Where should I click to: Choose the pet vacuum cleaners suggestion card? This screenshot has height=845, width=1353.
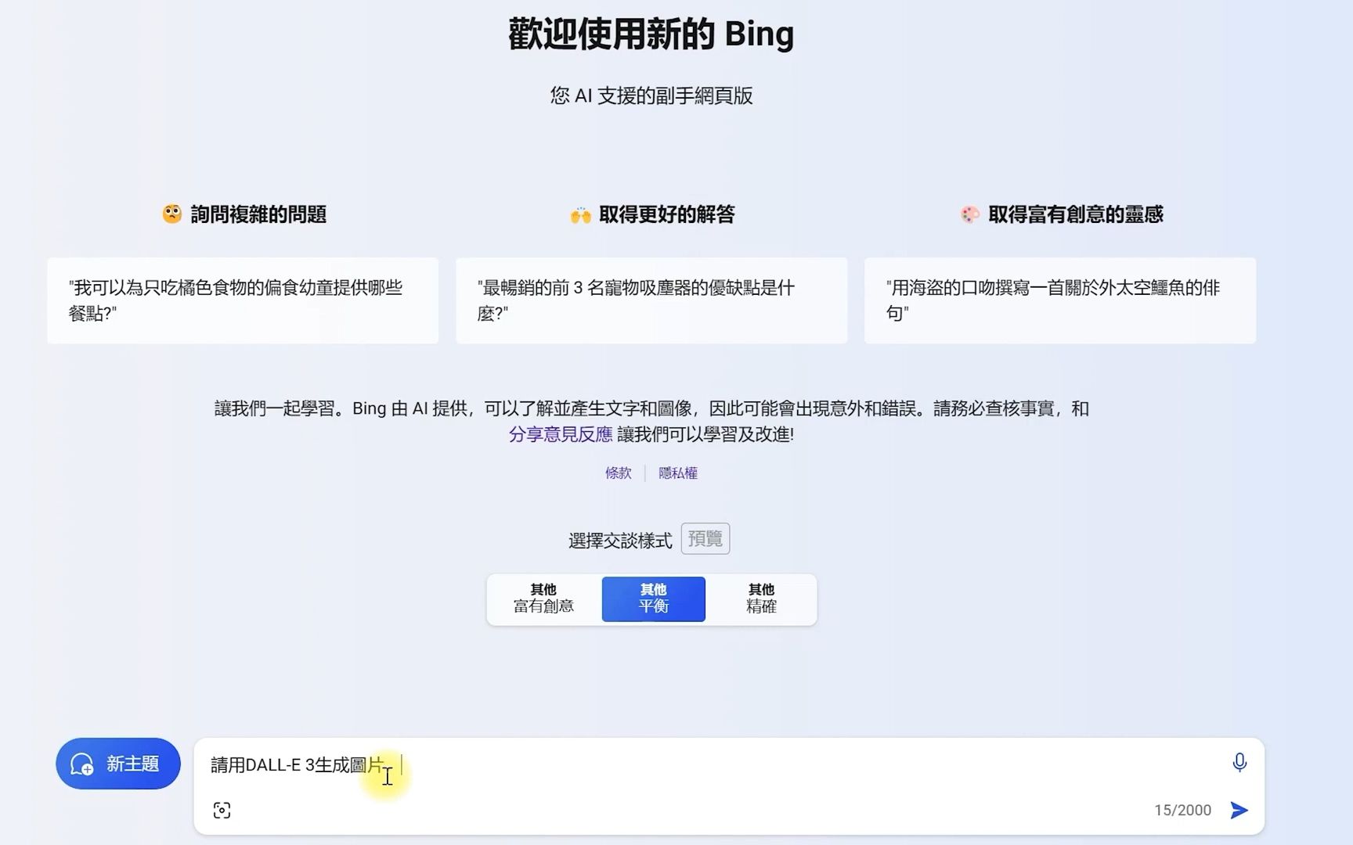pyautogui.click(x=651, y=300)
